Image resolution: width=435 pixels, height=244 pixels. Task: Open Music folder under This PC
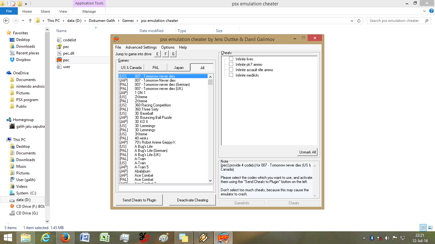(x=21, y=166)
